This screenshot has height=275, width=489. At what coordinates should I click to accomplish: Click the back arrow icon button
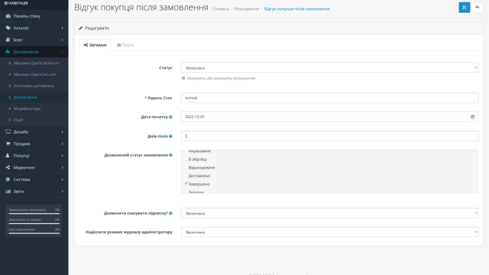(477, 7)
